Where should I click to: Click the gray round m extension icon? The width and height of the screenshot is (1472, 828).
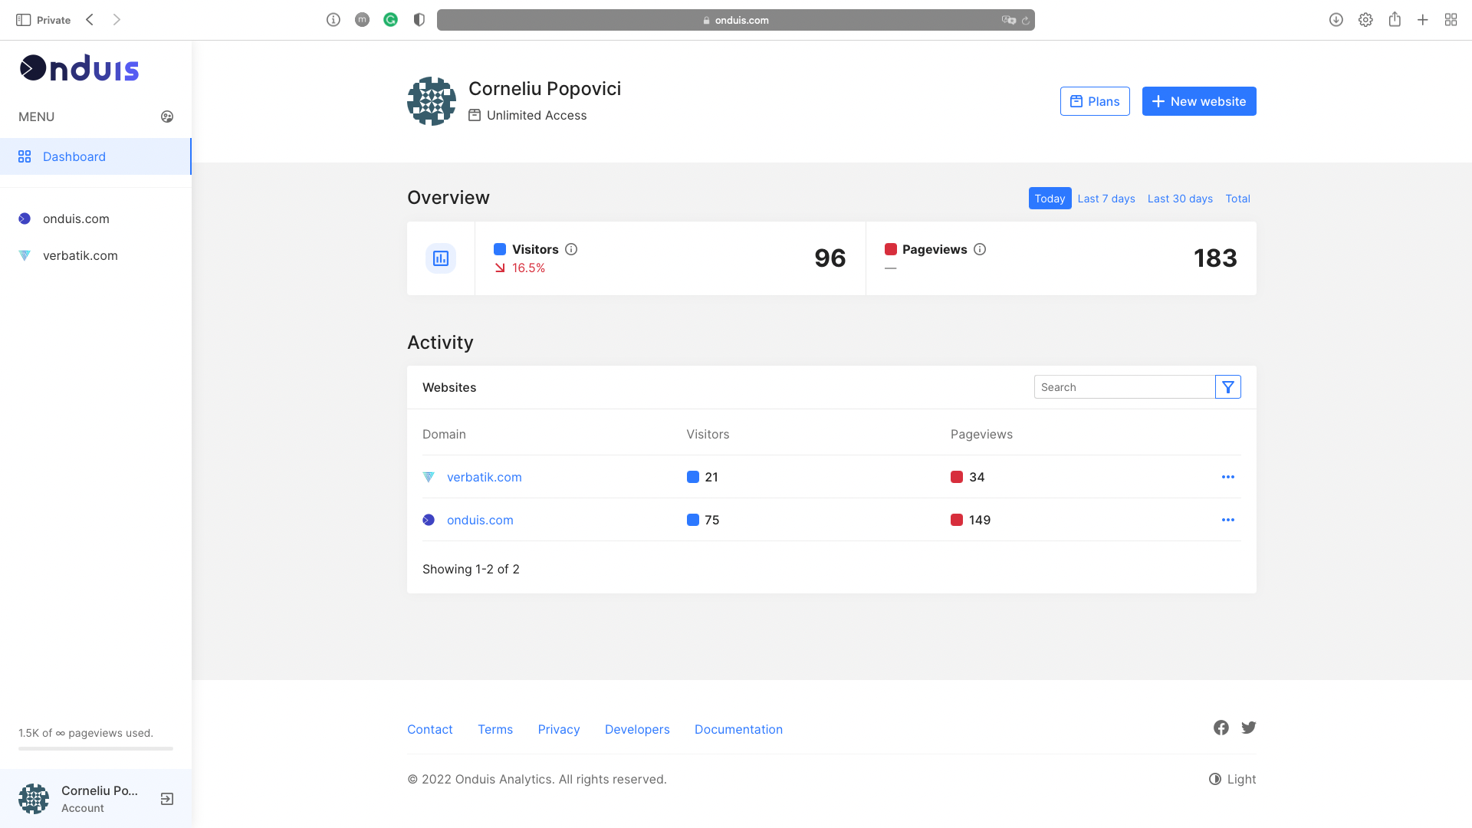coord(362,20)
